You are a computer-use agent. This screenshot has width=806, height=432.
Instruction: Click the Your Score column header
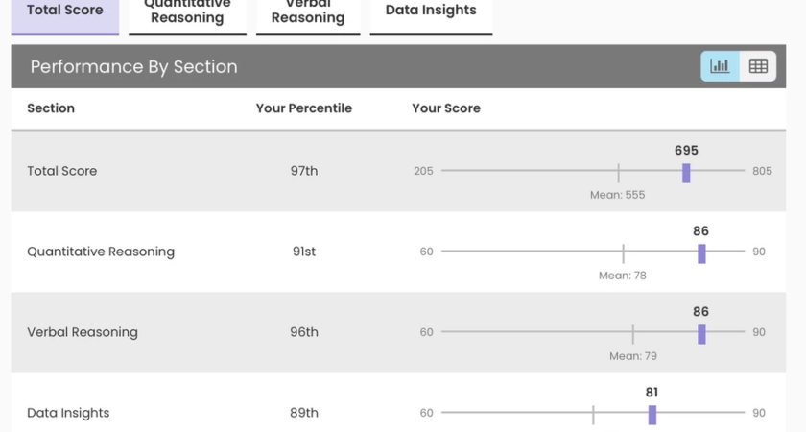[x=446, y=108]
